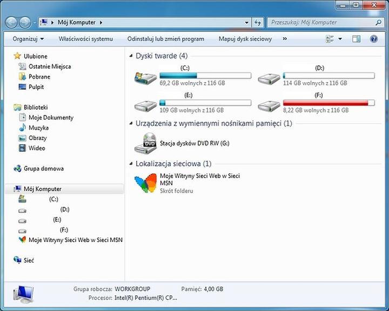This screenshot has height=311, width=389.
Task: Expand the address bar history dropdown
Action: click(246, 23)
